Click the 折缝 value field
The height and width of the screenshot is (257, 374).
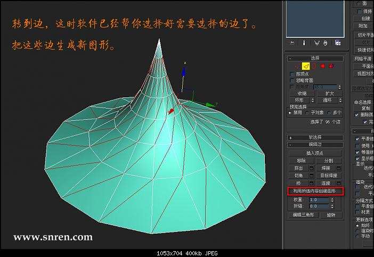click(319, 206)
